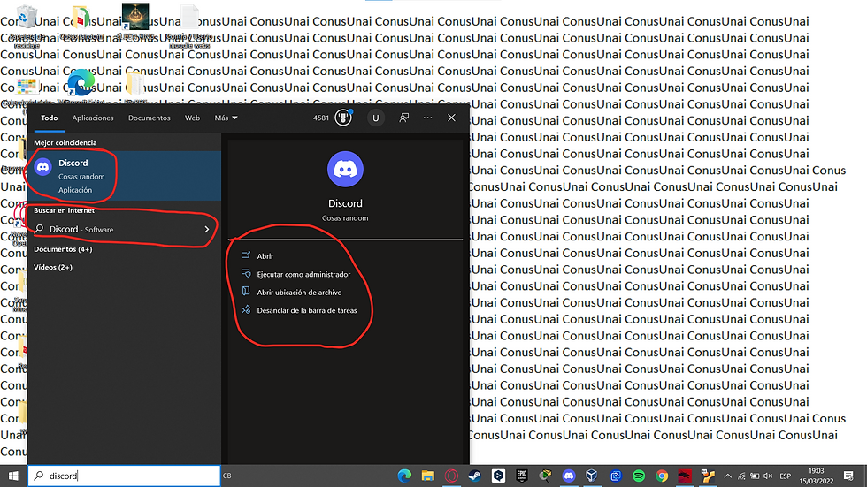This screenshot has height=487, width=867.
Task: Choose Abrir ubicación de archivo
Action: pyautogui.click(x=299, y=293)
